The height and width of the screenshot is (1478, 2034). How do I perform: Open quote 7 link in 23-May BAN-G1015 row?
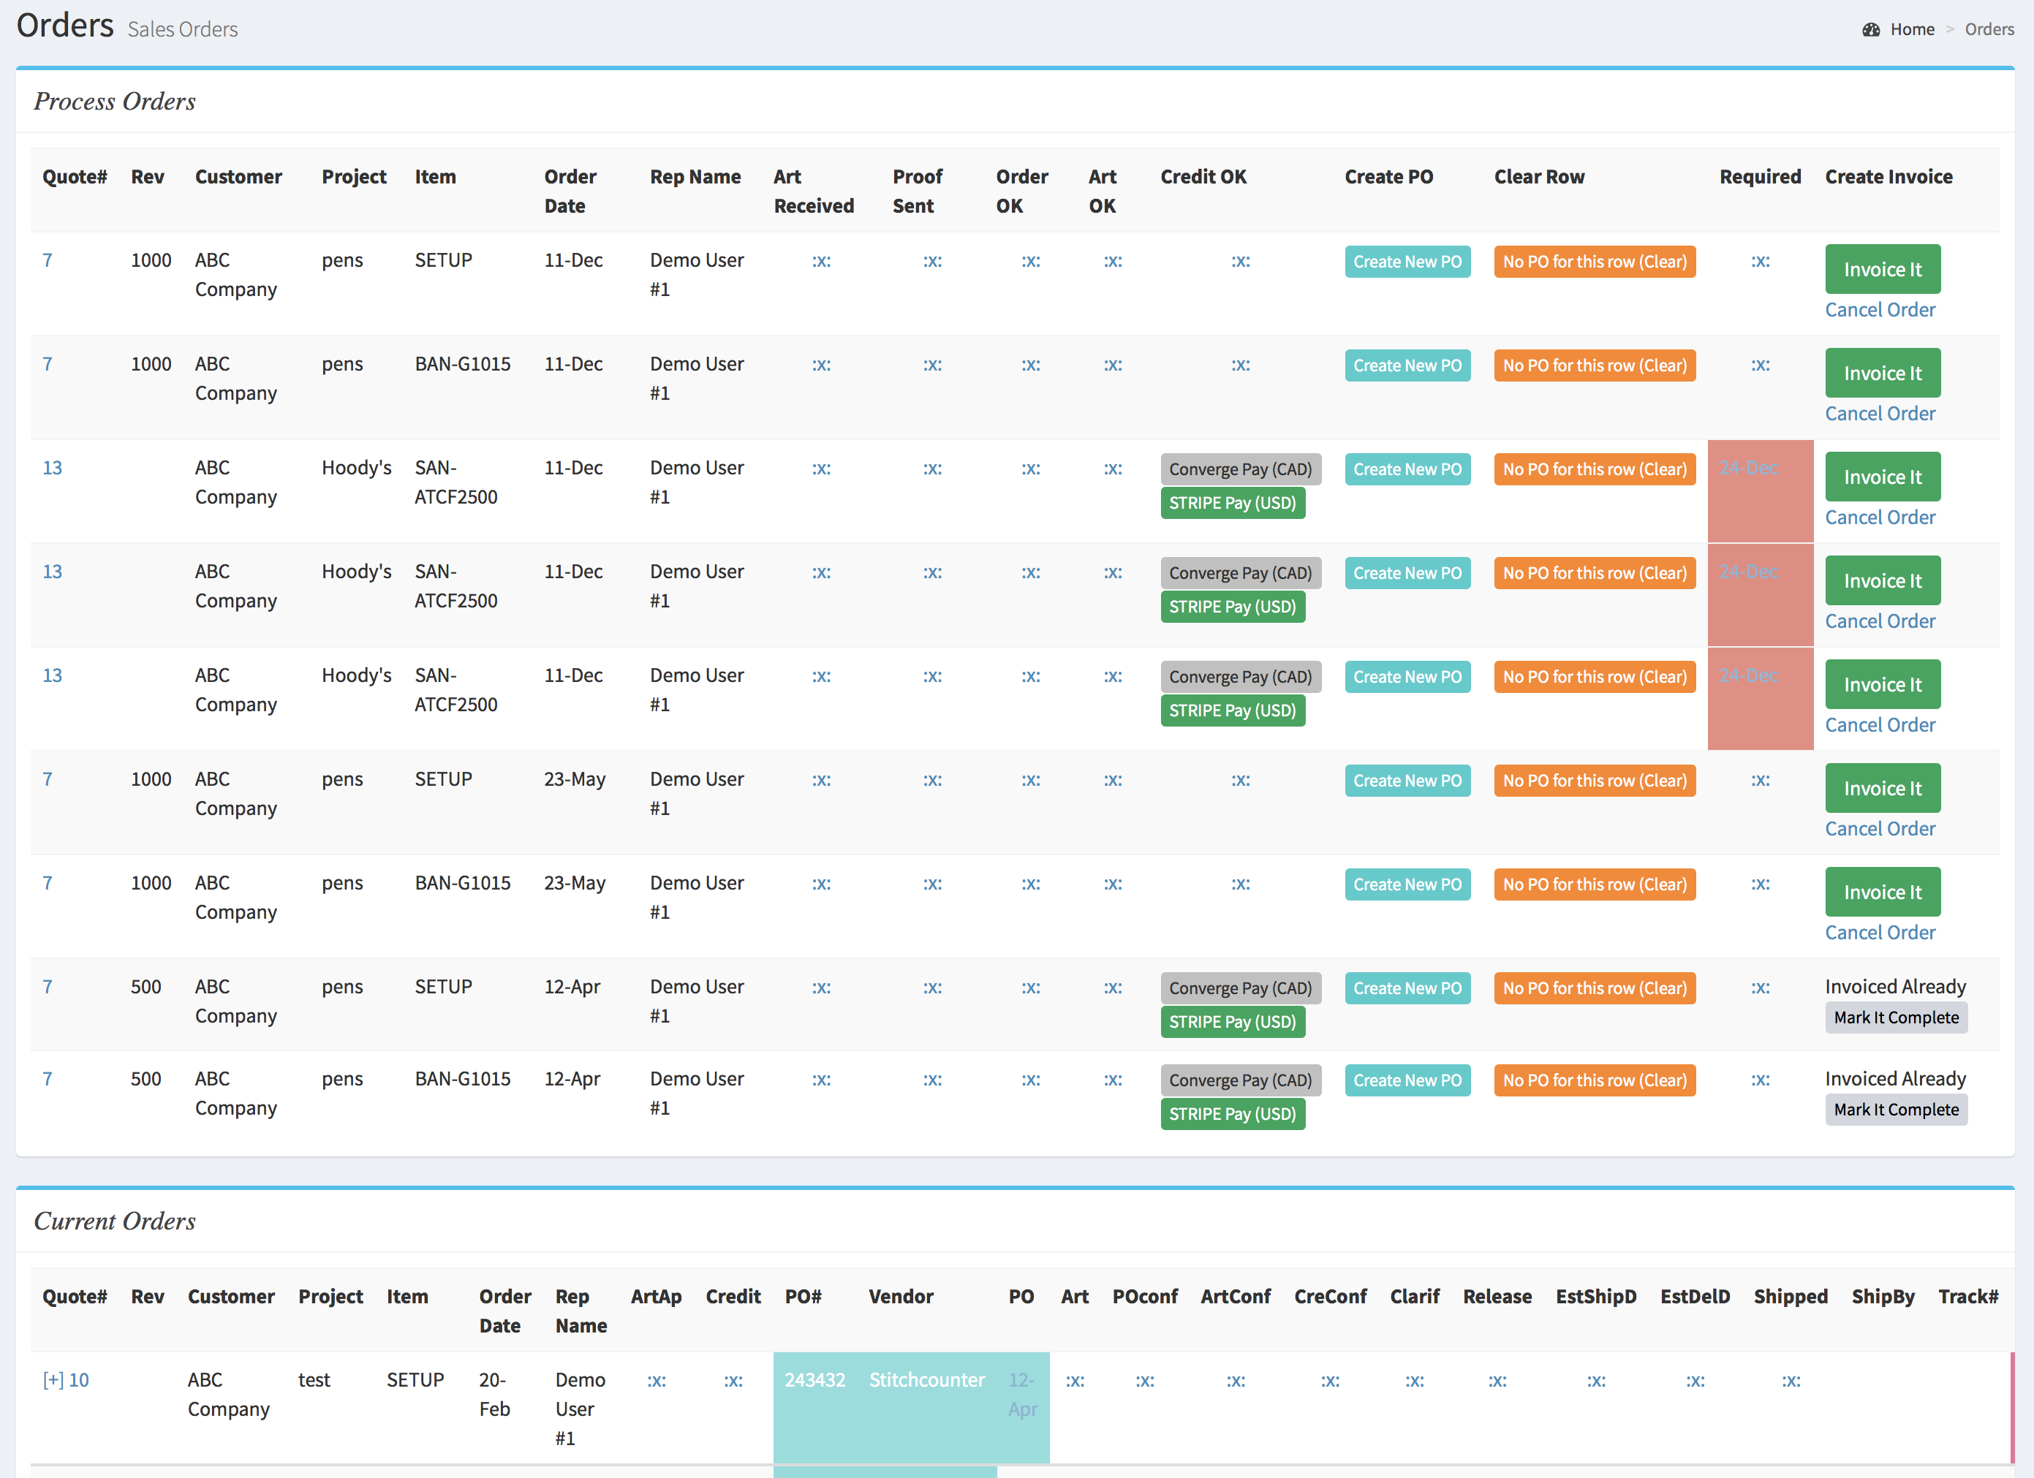[48, 882]
